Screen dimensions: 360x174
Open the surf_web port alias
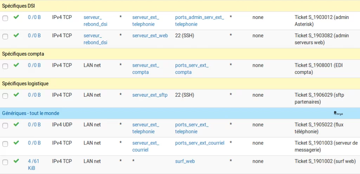(185, 161)
